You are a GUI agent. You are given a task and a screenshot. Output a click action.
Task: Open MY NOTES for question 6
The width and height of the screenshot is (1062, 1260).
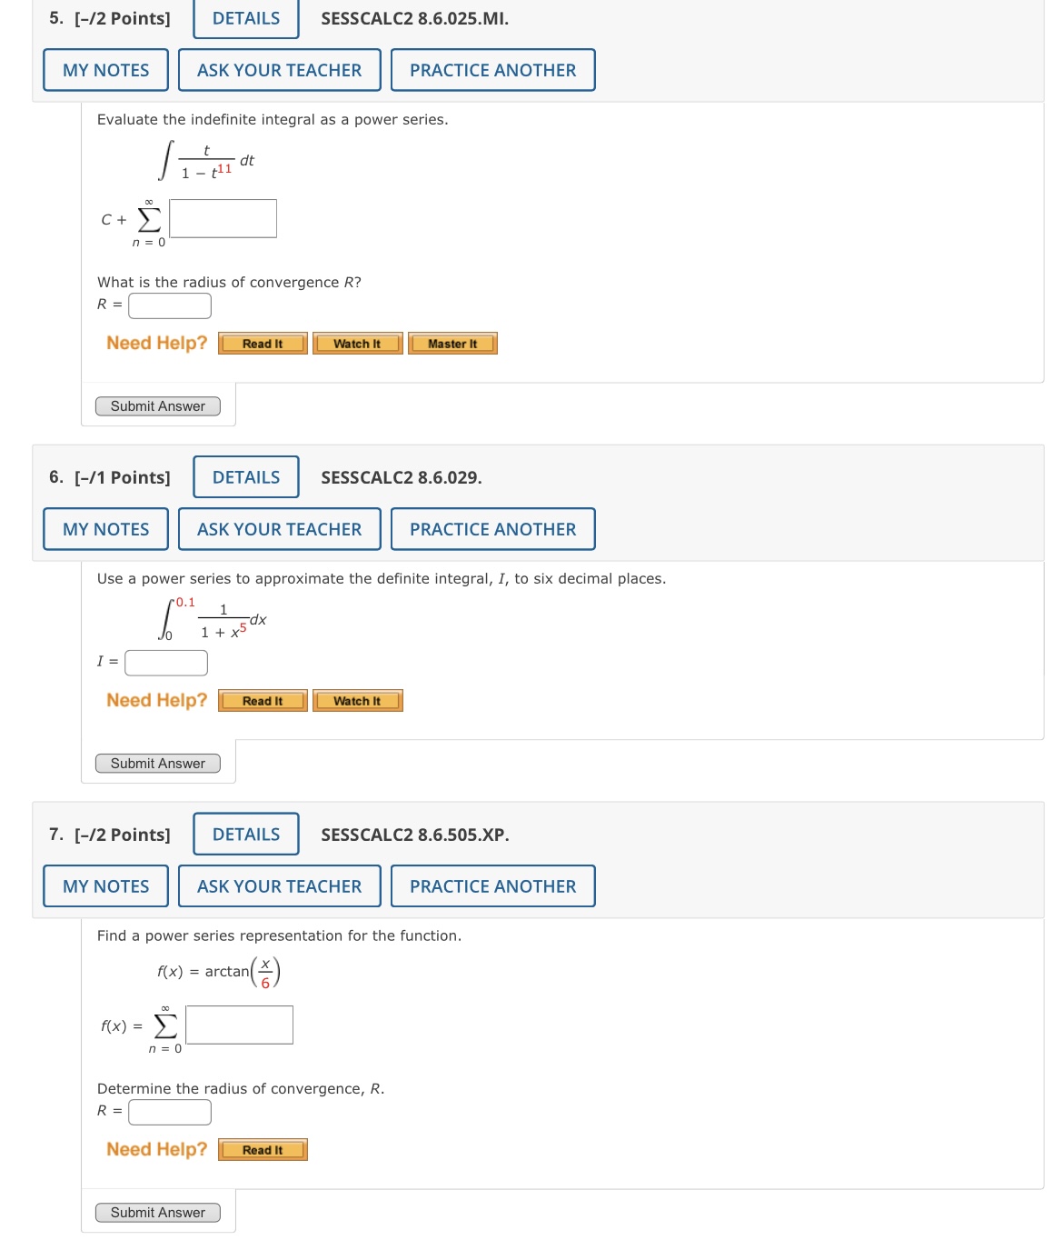click(x=104, y=528)
